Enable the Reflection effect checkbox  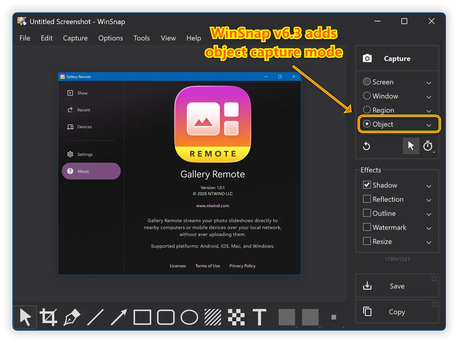pos(367,199)
